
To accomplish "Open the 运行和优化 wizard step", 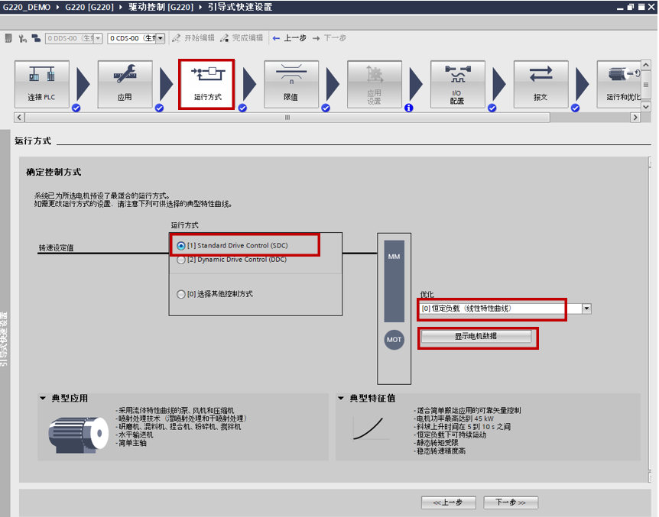I will (x=623, y=84).
